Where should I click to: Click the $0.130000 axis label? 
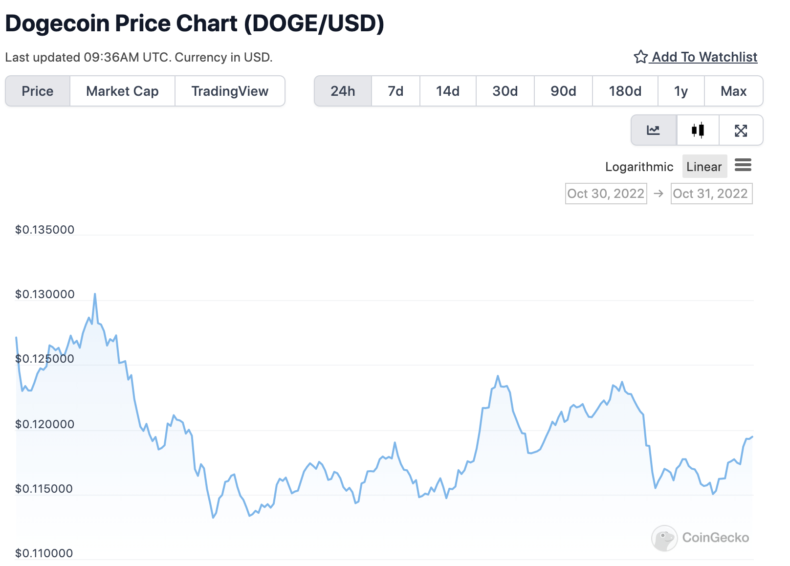tap(45, 294)
